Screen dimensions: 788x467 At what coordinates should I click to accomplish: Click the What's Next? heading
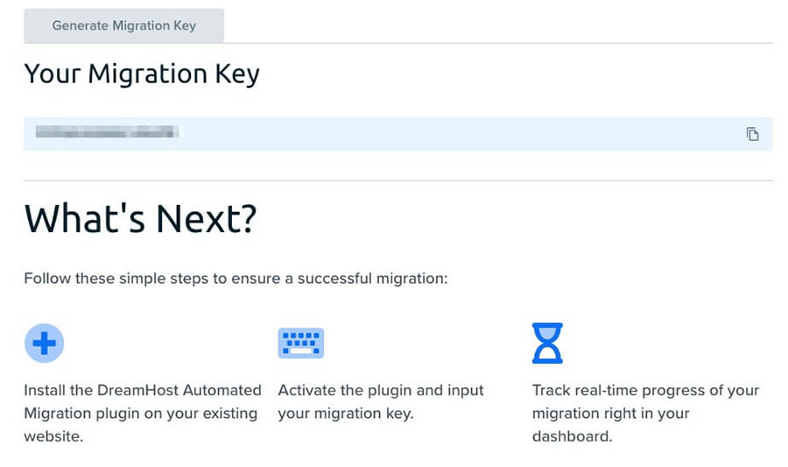click(140, 219)
